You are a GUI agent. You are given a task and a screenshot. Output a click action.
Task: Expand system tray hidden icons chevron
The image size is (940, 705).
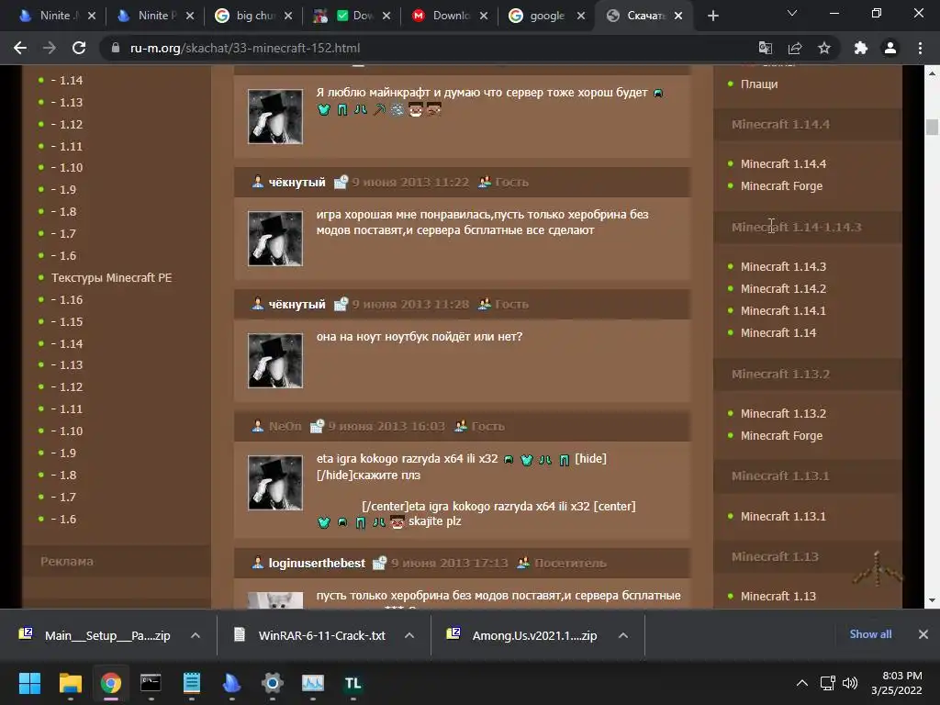click(801, 683)
